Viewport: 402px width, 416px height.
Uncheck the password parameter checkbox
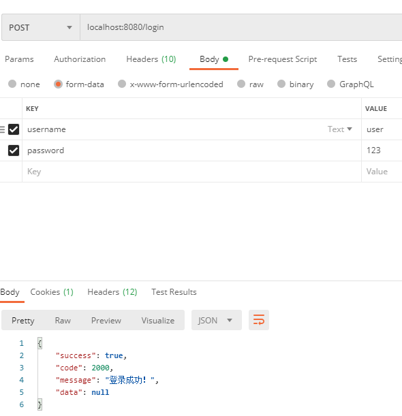coord(14,150)
